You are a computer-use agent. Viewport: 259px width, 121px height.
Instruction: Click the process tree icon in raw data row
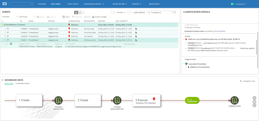11,44
